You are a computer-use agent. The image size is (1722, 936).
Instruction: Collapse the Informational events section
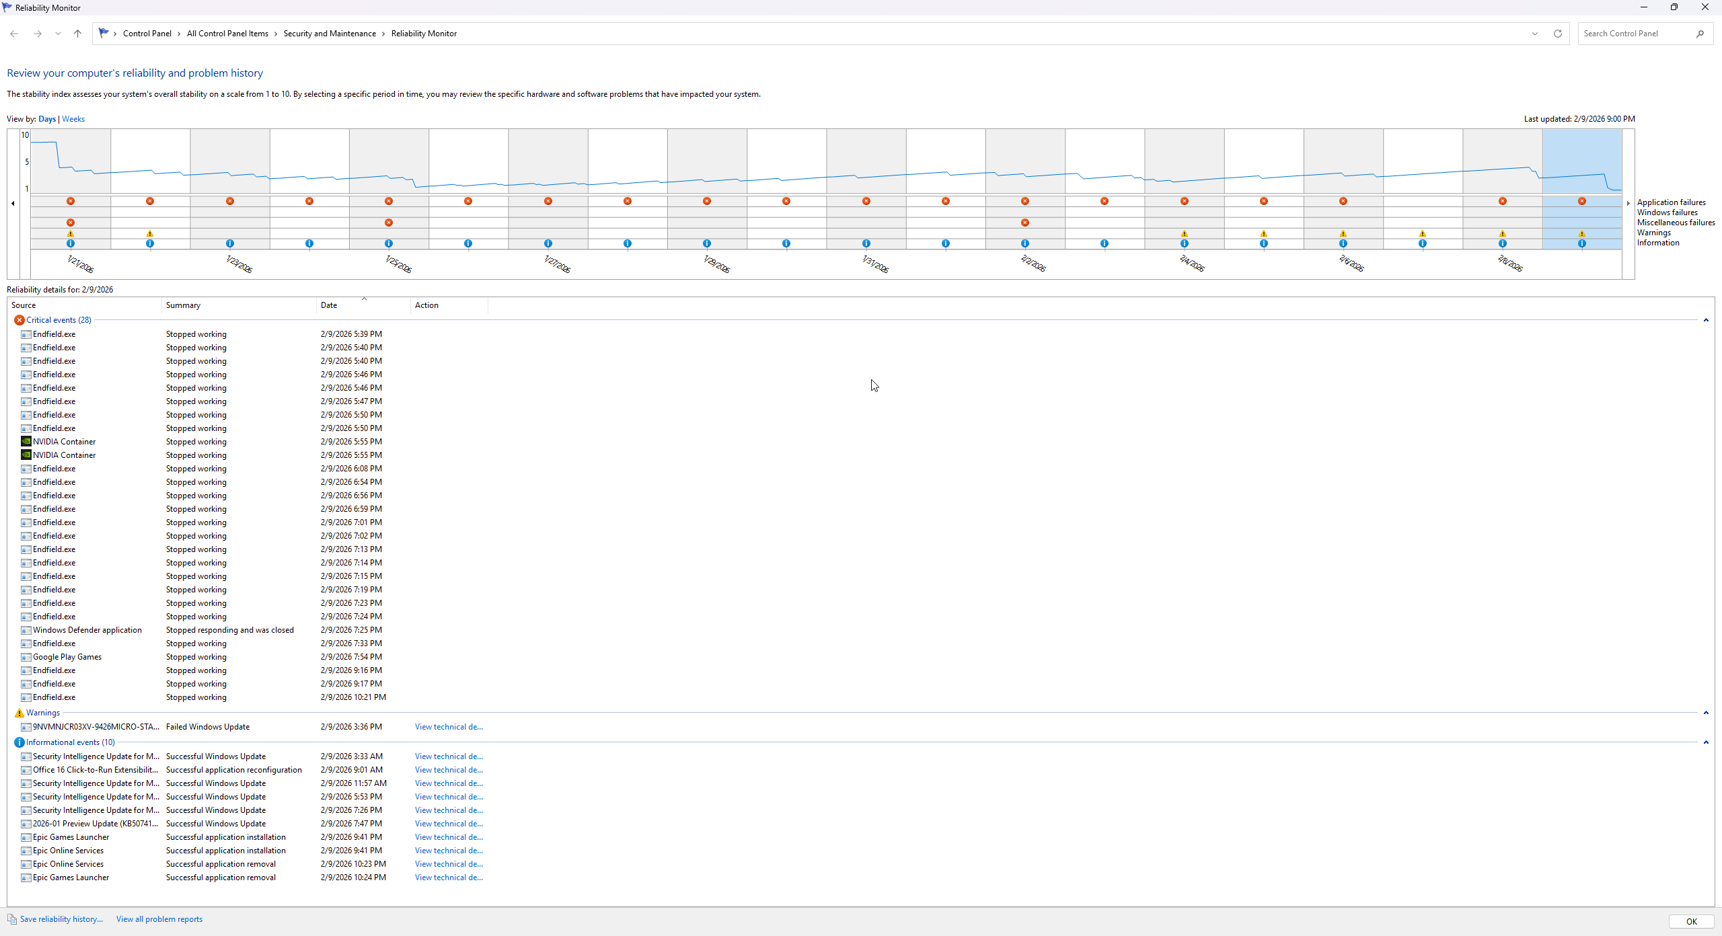click(x=1706, y=742)
